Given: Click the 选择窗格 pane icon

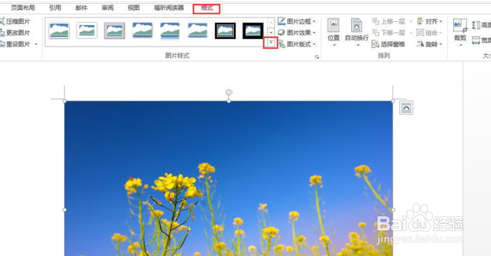Looking at the screenshot, I should tap(375, 44).
